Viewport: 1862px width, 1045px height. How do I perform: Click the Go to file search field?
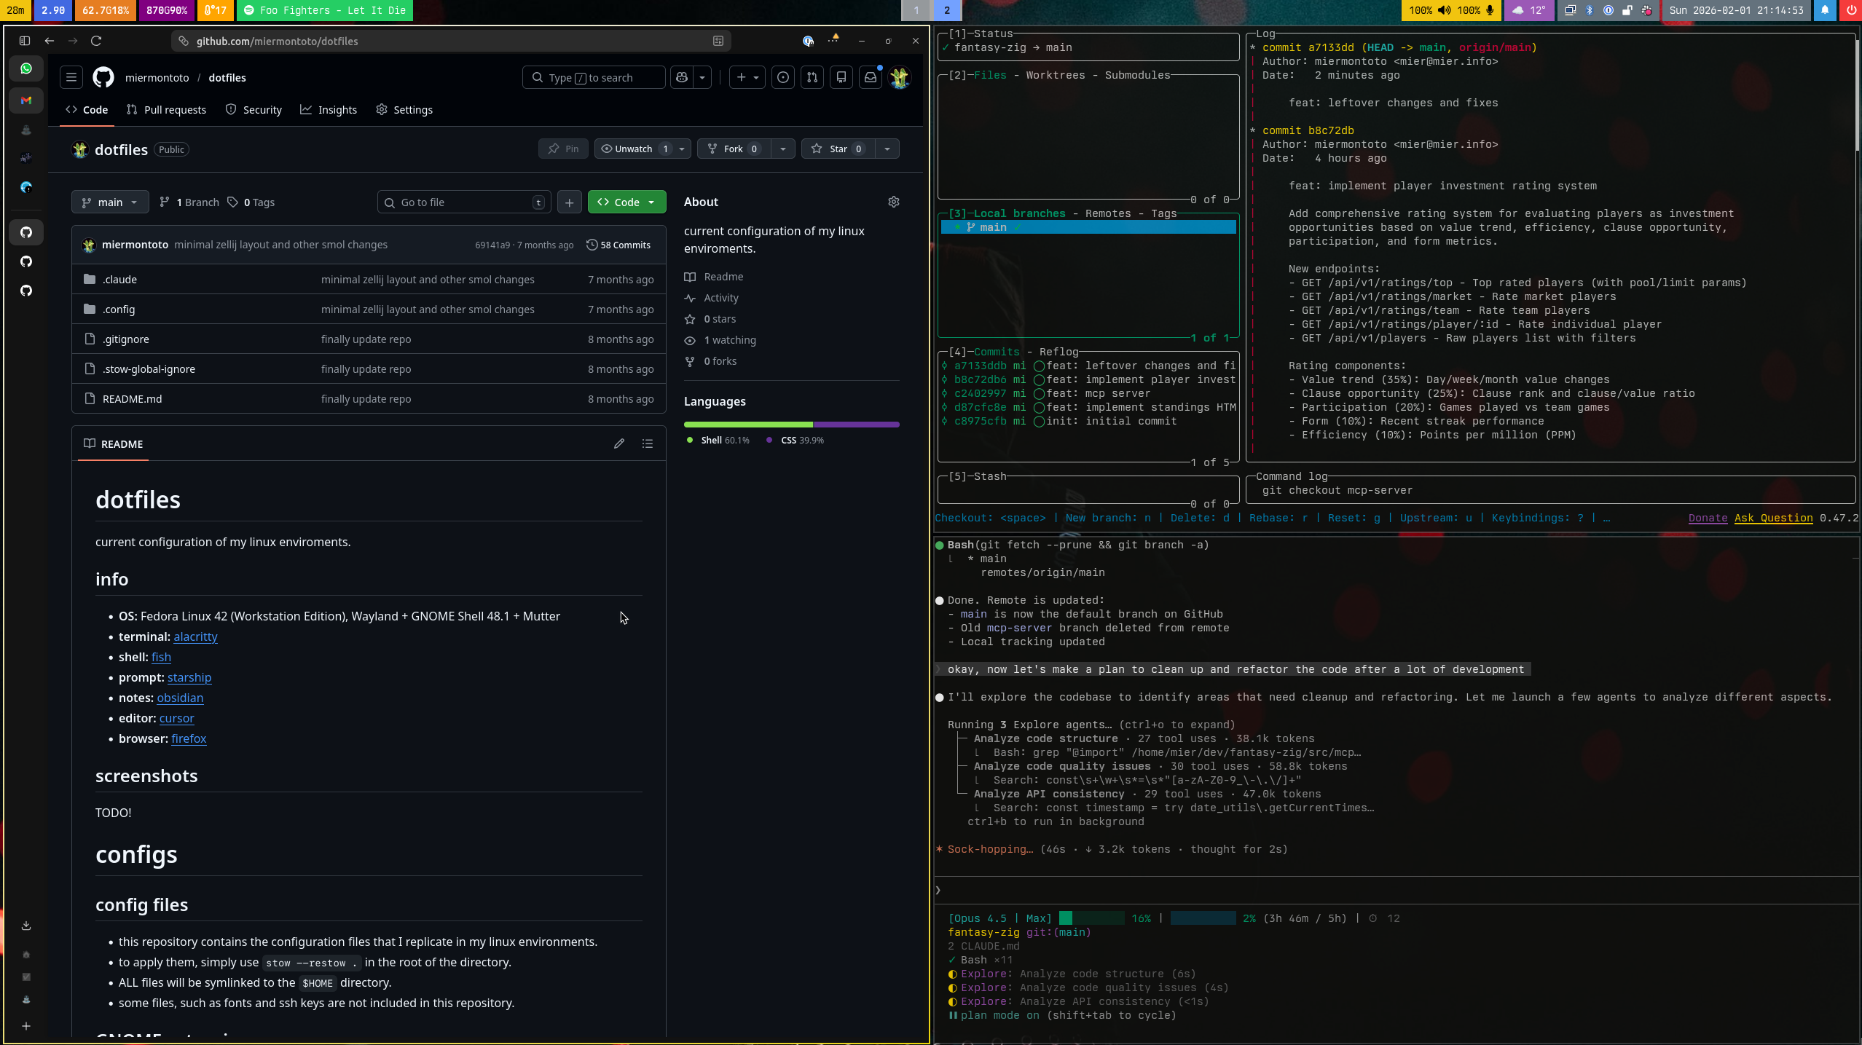[x=464, y=202]
